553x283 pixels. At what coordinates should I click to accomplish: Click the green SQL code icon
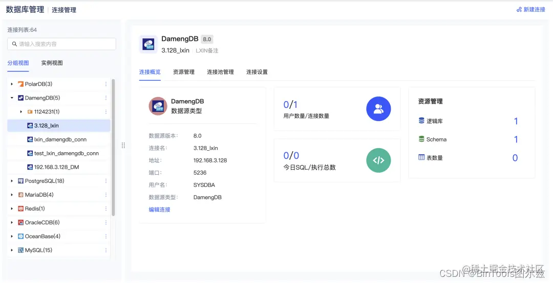[x=378, y=160]
